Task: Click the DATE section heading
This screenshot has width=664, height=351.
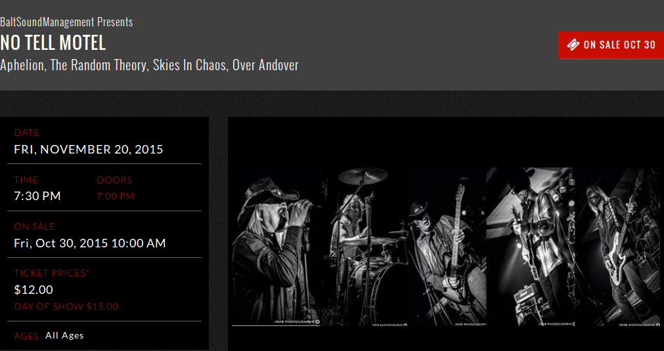Action: click(x=27, y=133)
